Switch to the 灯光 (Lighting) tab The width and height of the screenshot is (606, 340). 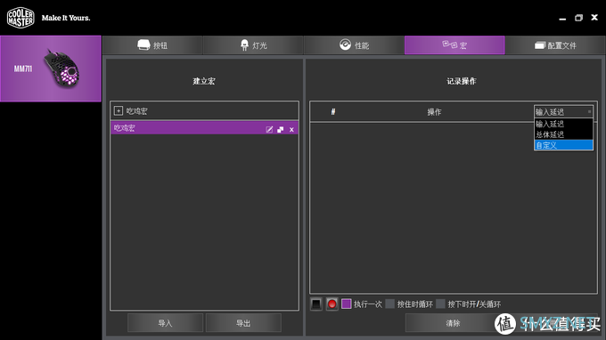[253, 45]
